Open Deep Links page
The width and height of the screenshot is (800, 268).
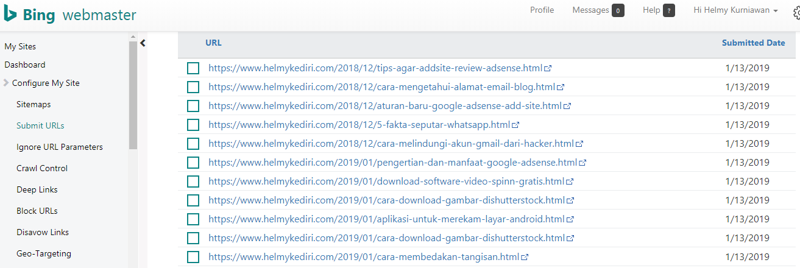[x=37, y=189]
